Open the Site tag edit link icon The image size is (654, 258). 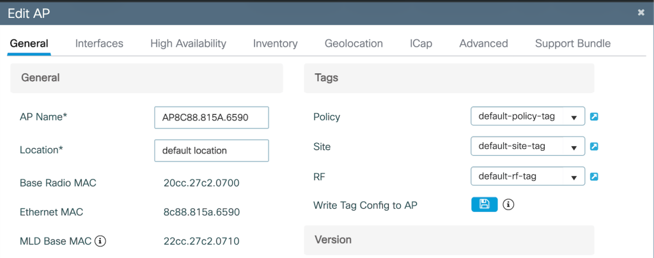(x=594, y=146)
